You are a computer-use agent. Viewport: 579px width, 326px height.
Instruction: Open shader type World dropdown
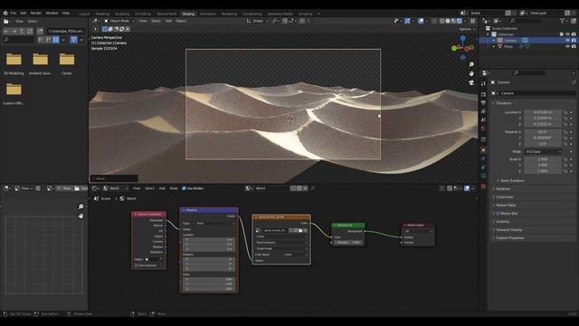click(116, 188)
